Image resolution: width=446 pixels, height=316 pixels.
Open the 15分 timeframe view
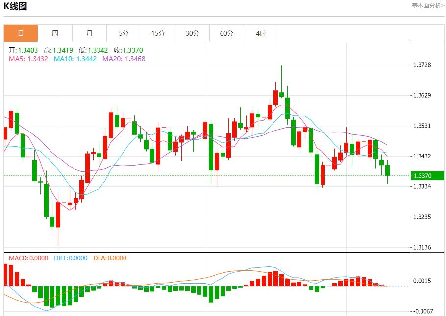coord(158,33)
